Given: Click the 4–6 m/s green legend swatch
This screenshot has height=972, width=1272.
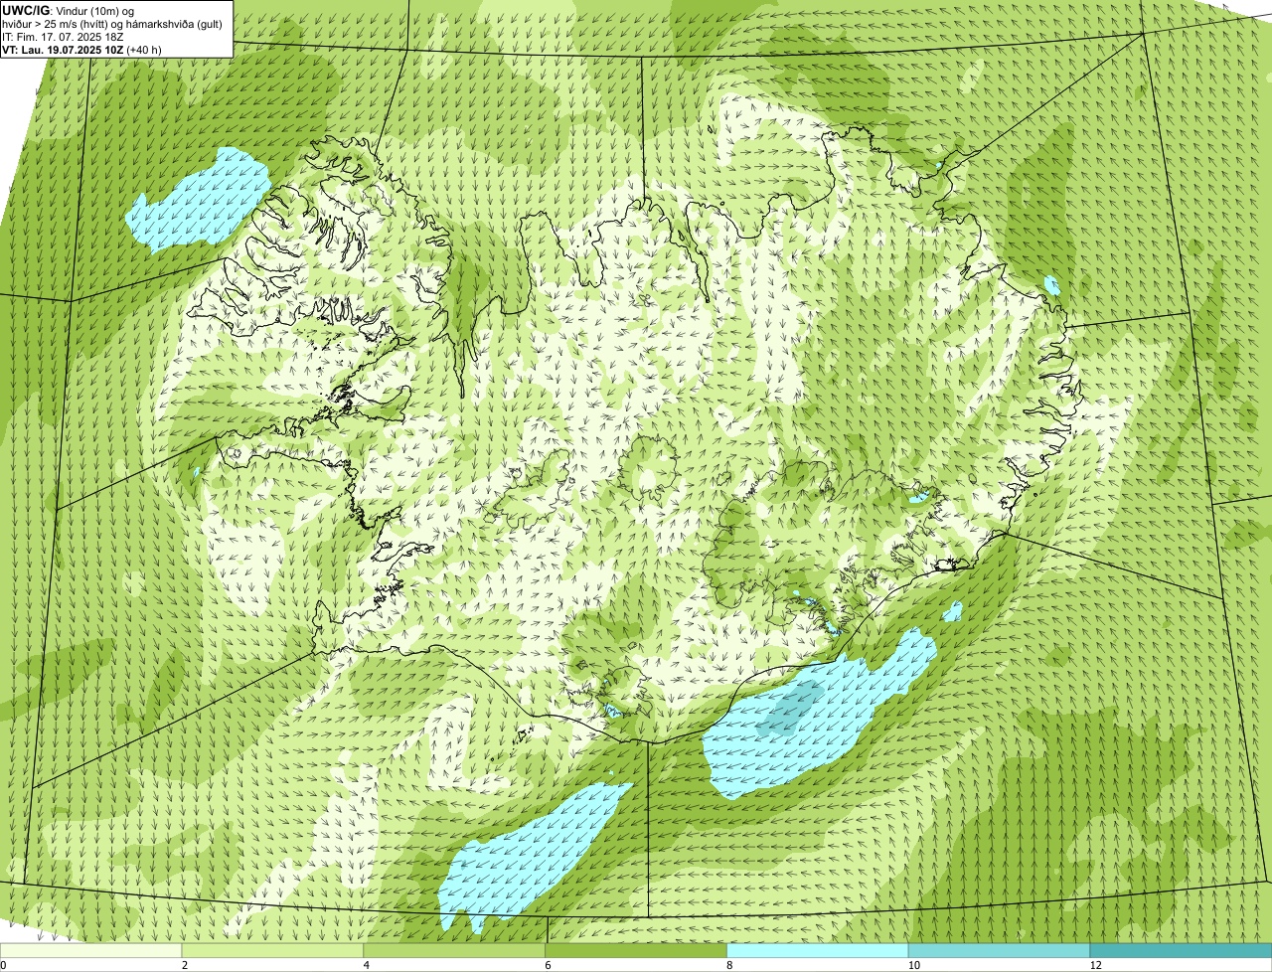Looking at the screenshot, I should point(455,950).
